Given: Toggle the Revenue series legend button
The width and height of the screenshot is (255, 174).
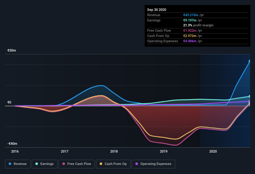Looking at the screenshot, I should tap(18, 164).
